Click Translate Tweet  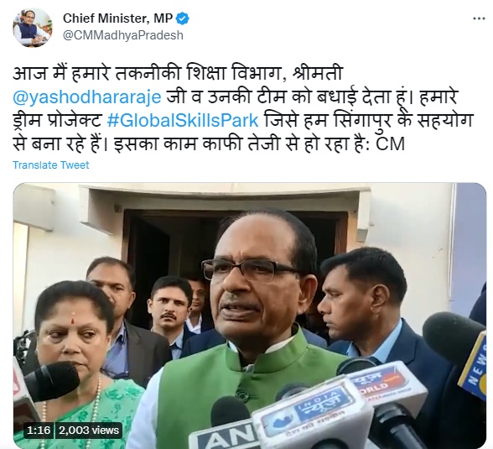pyautogui.click(x=51, y=164)
